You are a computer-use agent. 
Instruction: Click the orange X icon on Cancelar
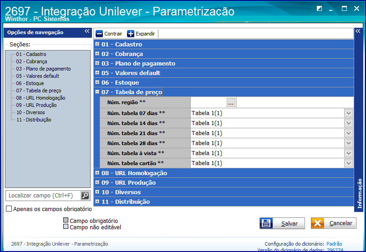(317, 223)
